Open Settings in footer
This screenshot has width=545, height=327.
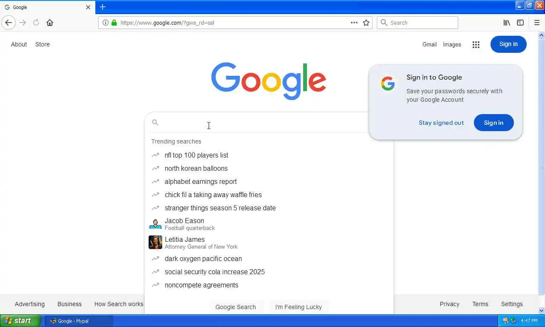pos(512,304)
